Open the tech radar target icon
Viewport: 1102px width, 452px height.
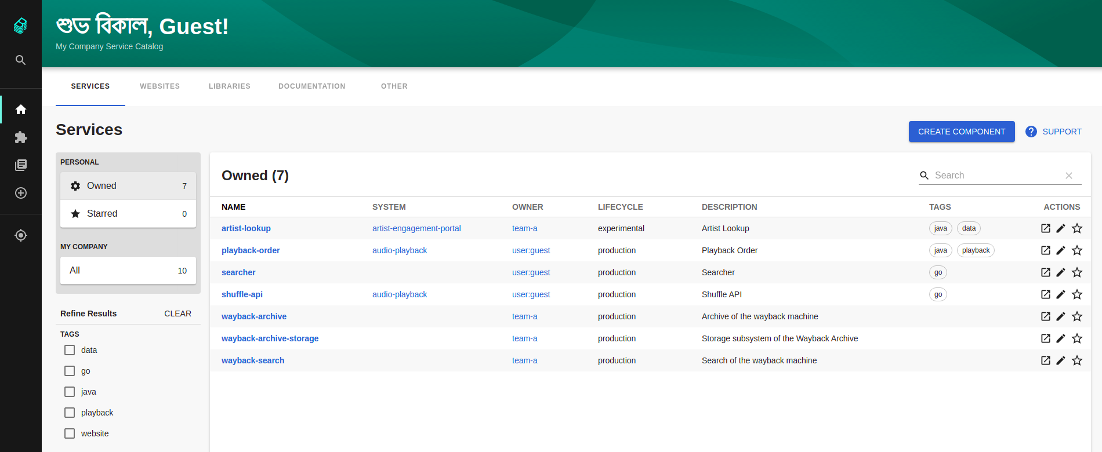point(21,235)
